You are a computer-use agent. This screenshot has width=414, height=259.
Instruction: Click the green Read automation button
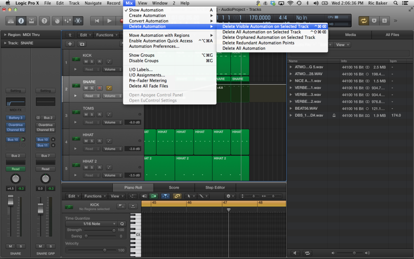coord(16,169)
